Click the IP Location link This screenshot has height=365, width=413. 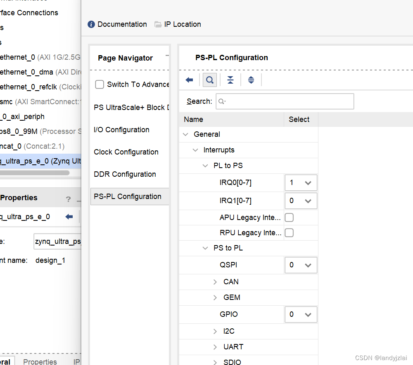coord(182,24)
